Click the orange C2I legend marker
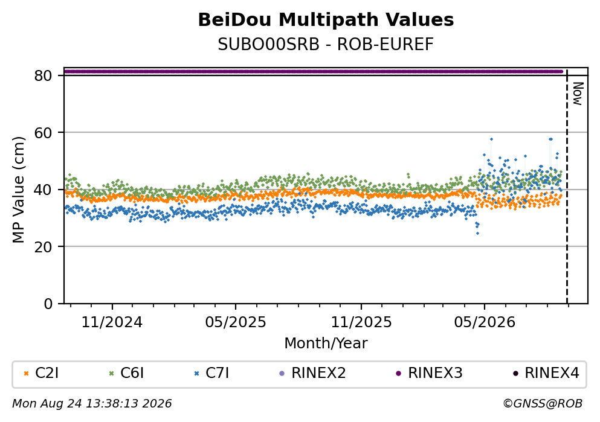 [27, 374]
